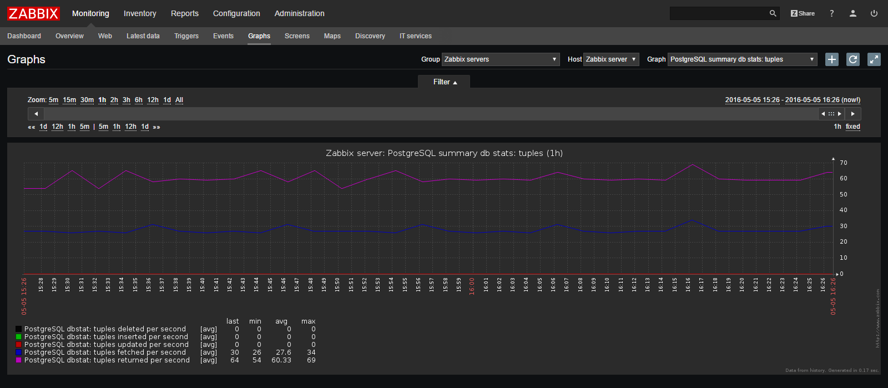Open the Group dropdown Zabbix servers
This screenshot has width=888, height=388.
coord(501,59)
